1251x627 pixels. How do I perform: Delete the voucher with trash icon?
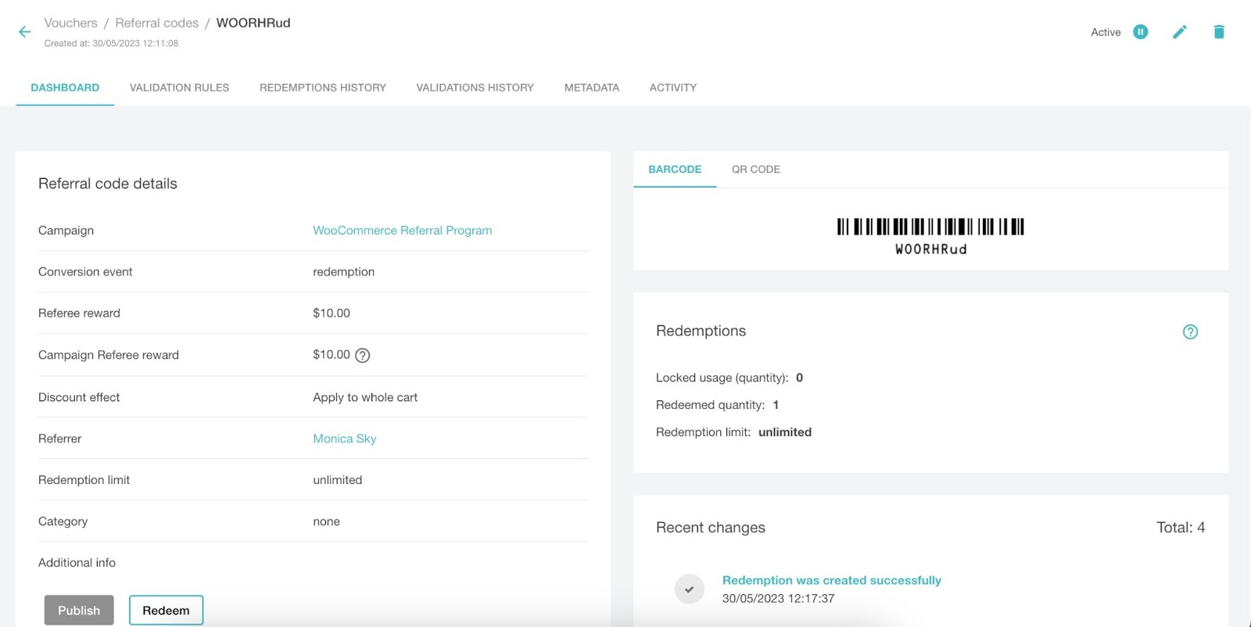click(1219, 32)
